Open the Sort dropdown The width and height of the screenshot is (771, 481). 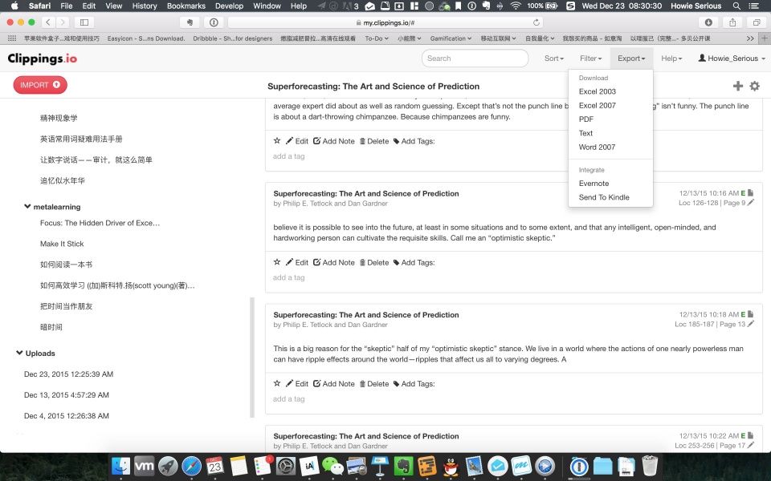click(x=553, y=59)
